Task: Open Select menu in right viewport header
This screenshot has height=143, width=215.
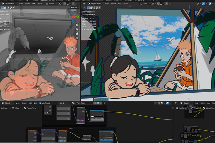Action: (113, 4)
